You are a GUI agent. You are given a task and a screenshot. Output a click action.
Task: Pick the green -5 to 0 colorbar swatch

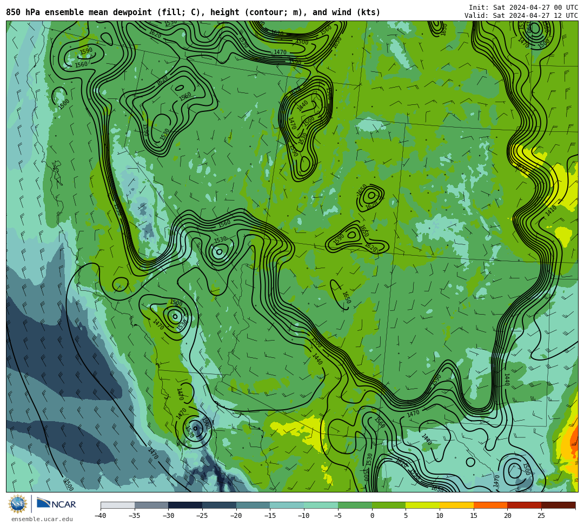pyautogui.click(x=355, y=505)
